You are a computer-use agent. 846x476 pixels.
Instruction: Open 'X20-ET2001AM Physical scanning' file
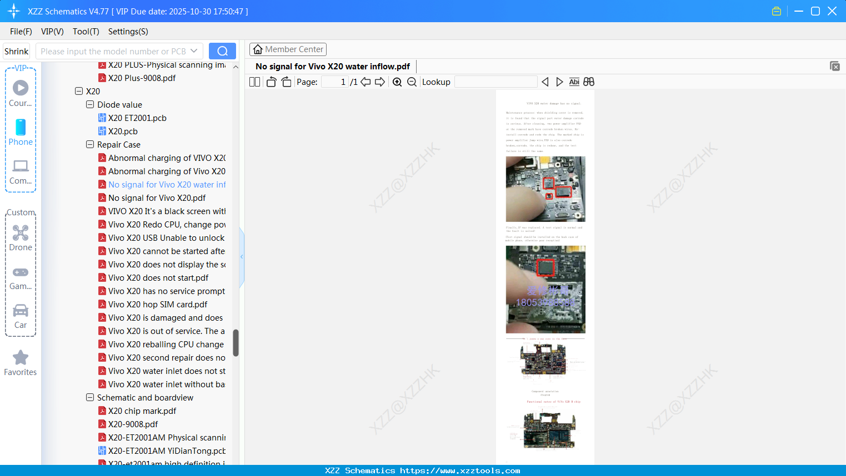pos(167,437)
